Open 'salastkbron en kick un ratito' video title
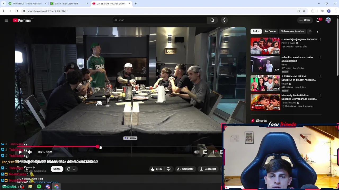339x190 pixels. pos(297,59)
